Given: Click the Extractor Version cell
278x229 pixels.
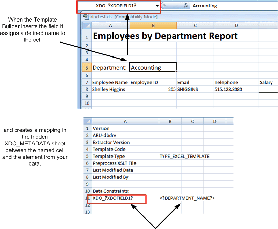Looking at the screenshot, I should 125,142.
